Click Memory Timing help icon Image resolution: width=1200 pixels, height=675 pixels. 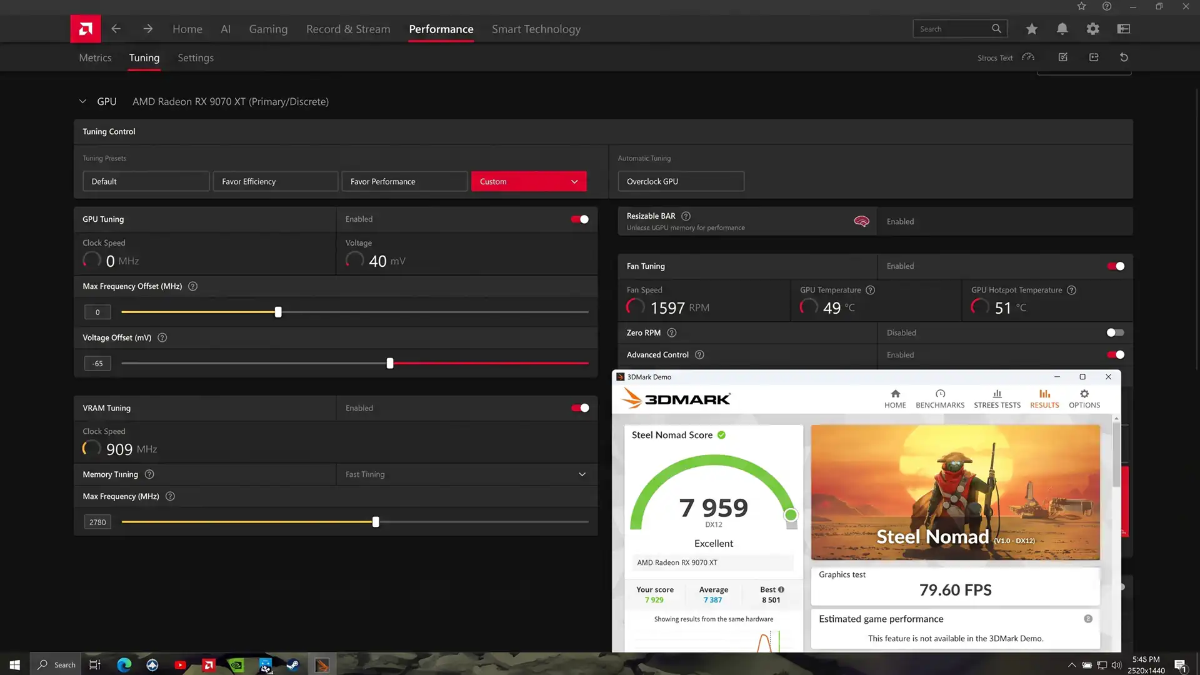[x=149, y=474]
